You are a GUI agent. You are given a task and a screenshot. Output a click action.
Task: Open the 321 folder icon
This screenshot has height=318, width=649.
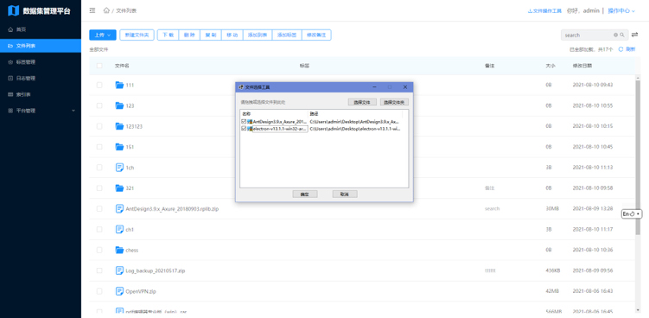[119, 188]
